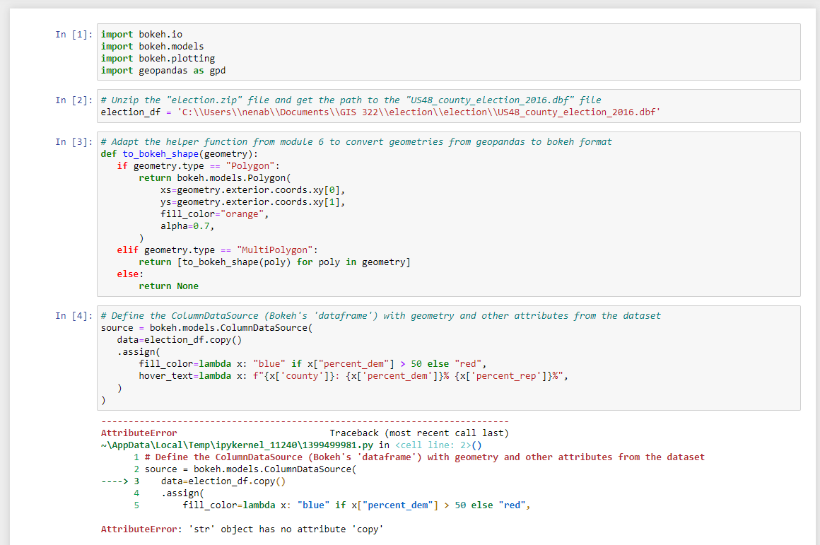Click the arrow-marked traceback line 3
Viewport: 820px width, 545px height.
click(x=194, y=481)
